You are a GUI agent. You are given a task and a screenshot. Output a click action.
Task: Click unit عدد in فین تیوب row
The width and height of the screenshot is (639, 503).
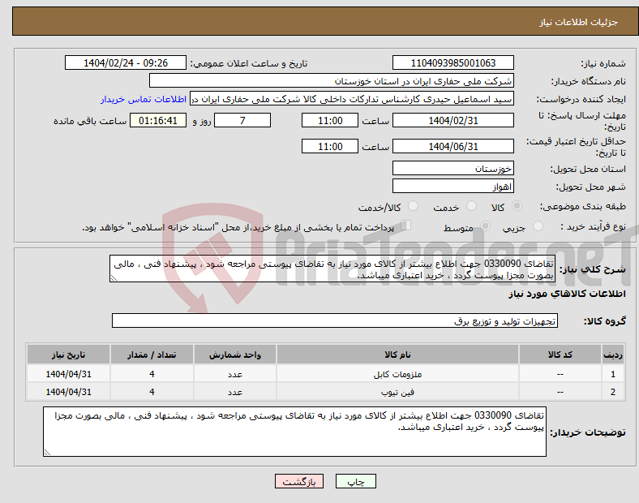[235, 392]
